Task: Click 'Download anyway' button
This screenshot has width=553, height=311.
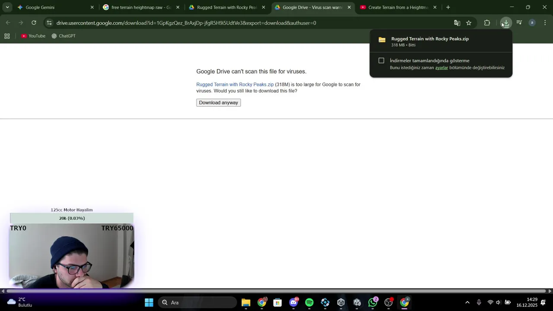Action: tap(219, 102)
